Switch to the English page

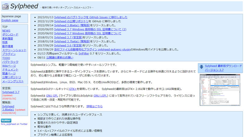pyautogui.click(x=10, y=20)
